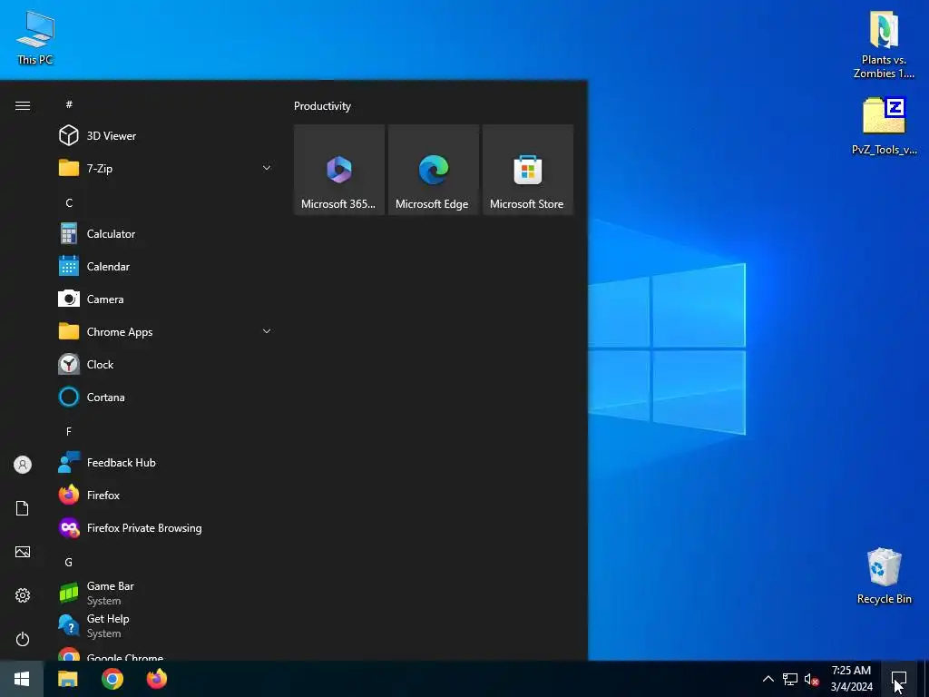Open Firefox Private Browsing
929x697 pixels.
[x=166, y=527]
